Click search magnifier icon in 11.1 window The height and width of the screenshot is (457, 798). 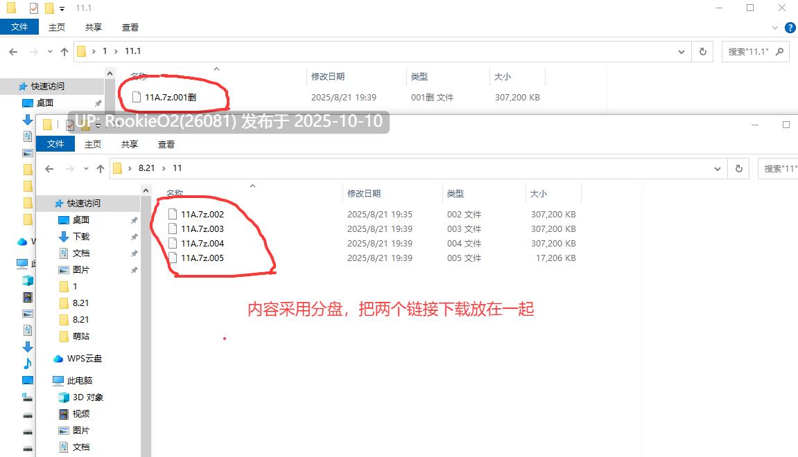pyautogui.click(x=779, y=51)
